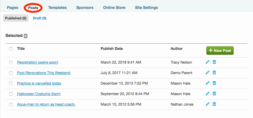Edit 'Practice is cancelled today' via pencil icon

[x=207, y=83]
